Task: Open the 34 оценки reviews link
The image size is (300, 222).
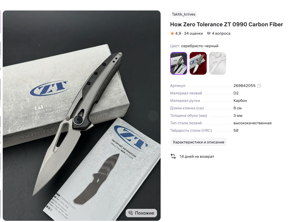Action: coord(193,33)
